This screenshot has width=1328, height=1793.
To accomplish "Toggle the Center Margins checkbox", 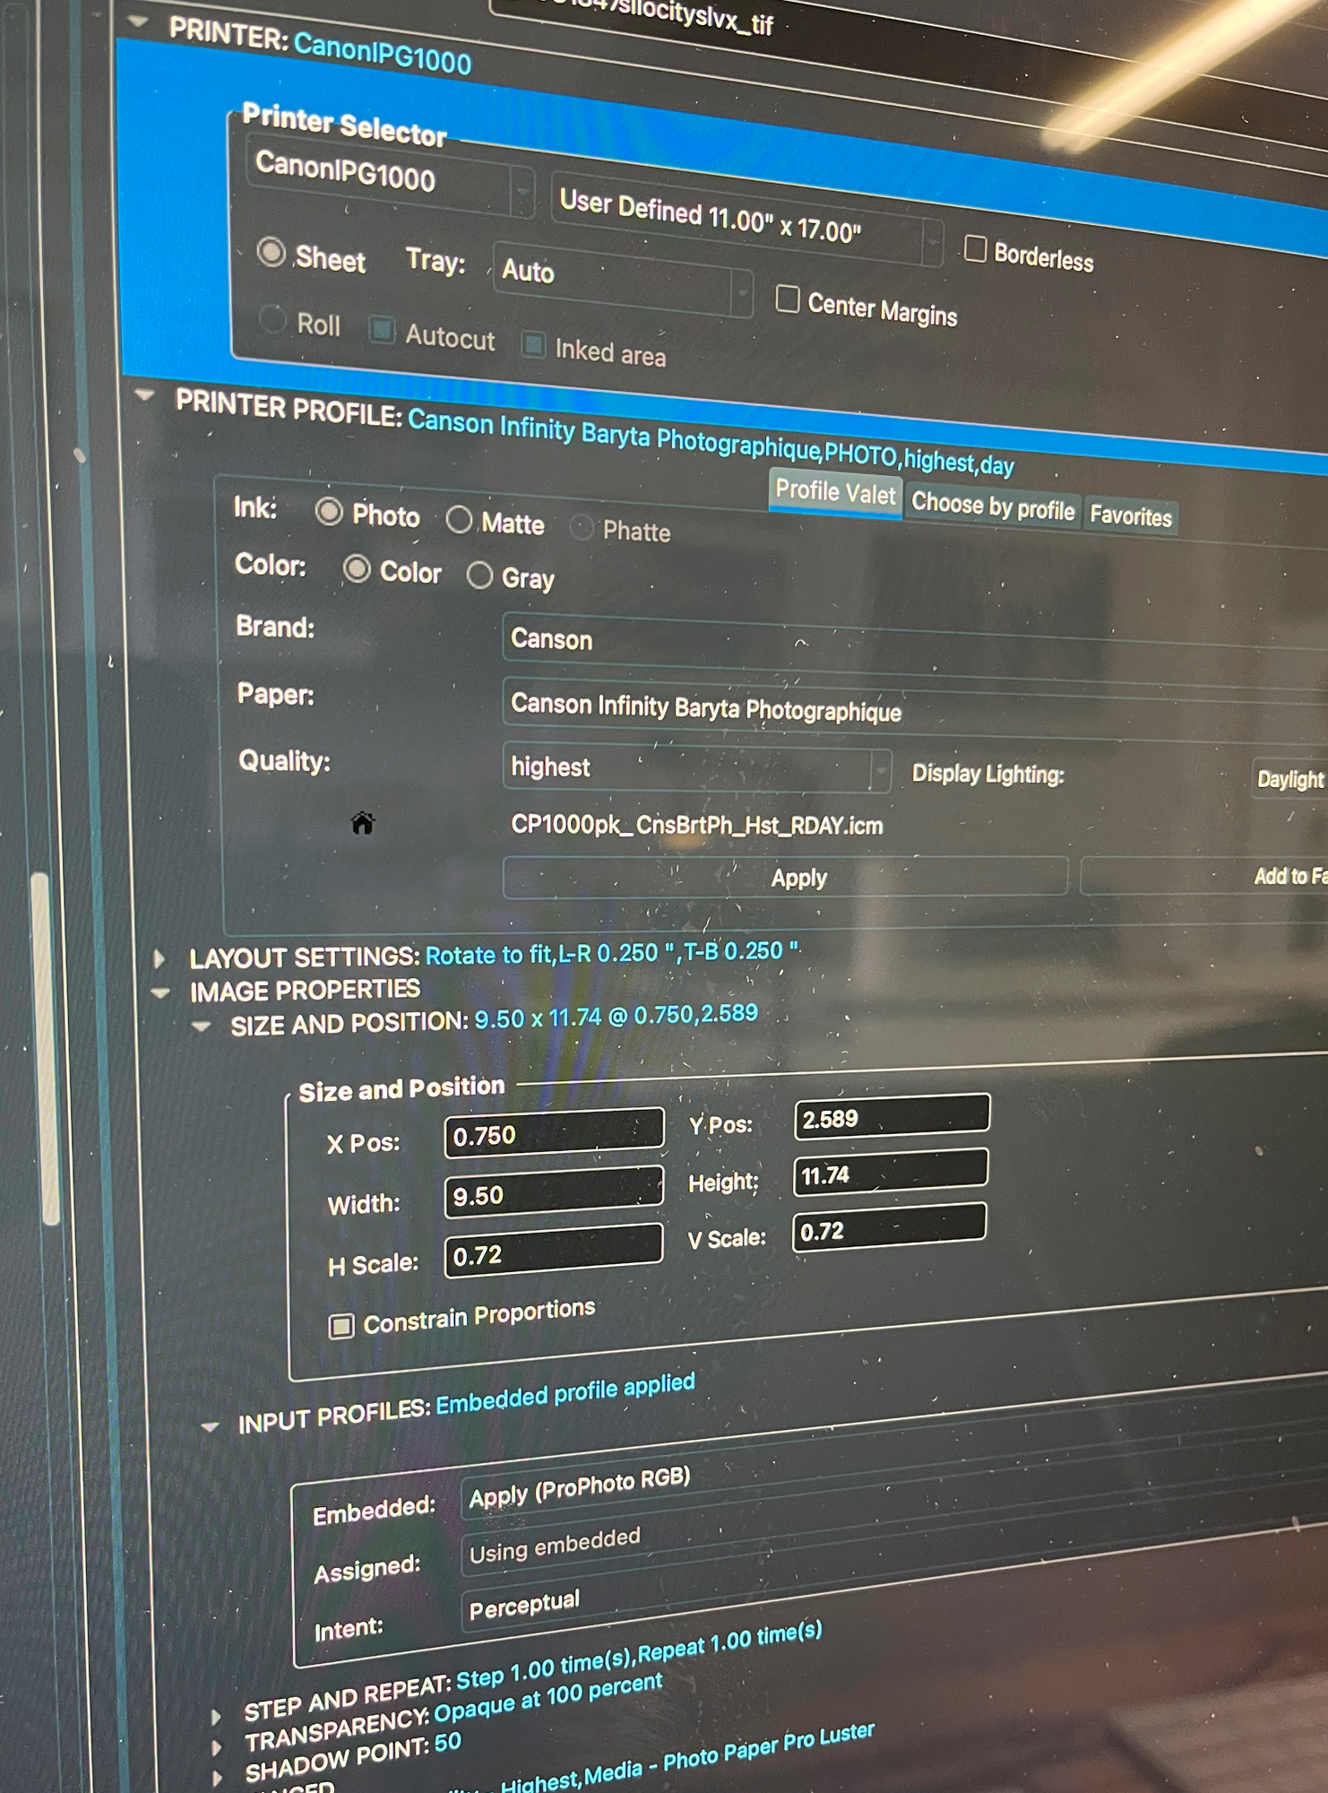I will 787,299.
